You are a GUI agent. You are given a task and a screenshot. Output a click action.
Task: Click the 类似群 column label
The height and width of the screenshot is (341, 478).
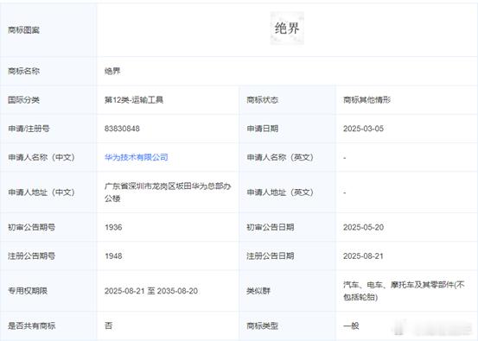coord(258,291)
